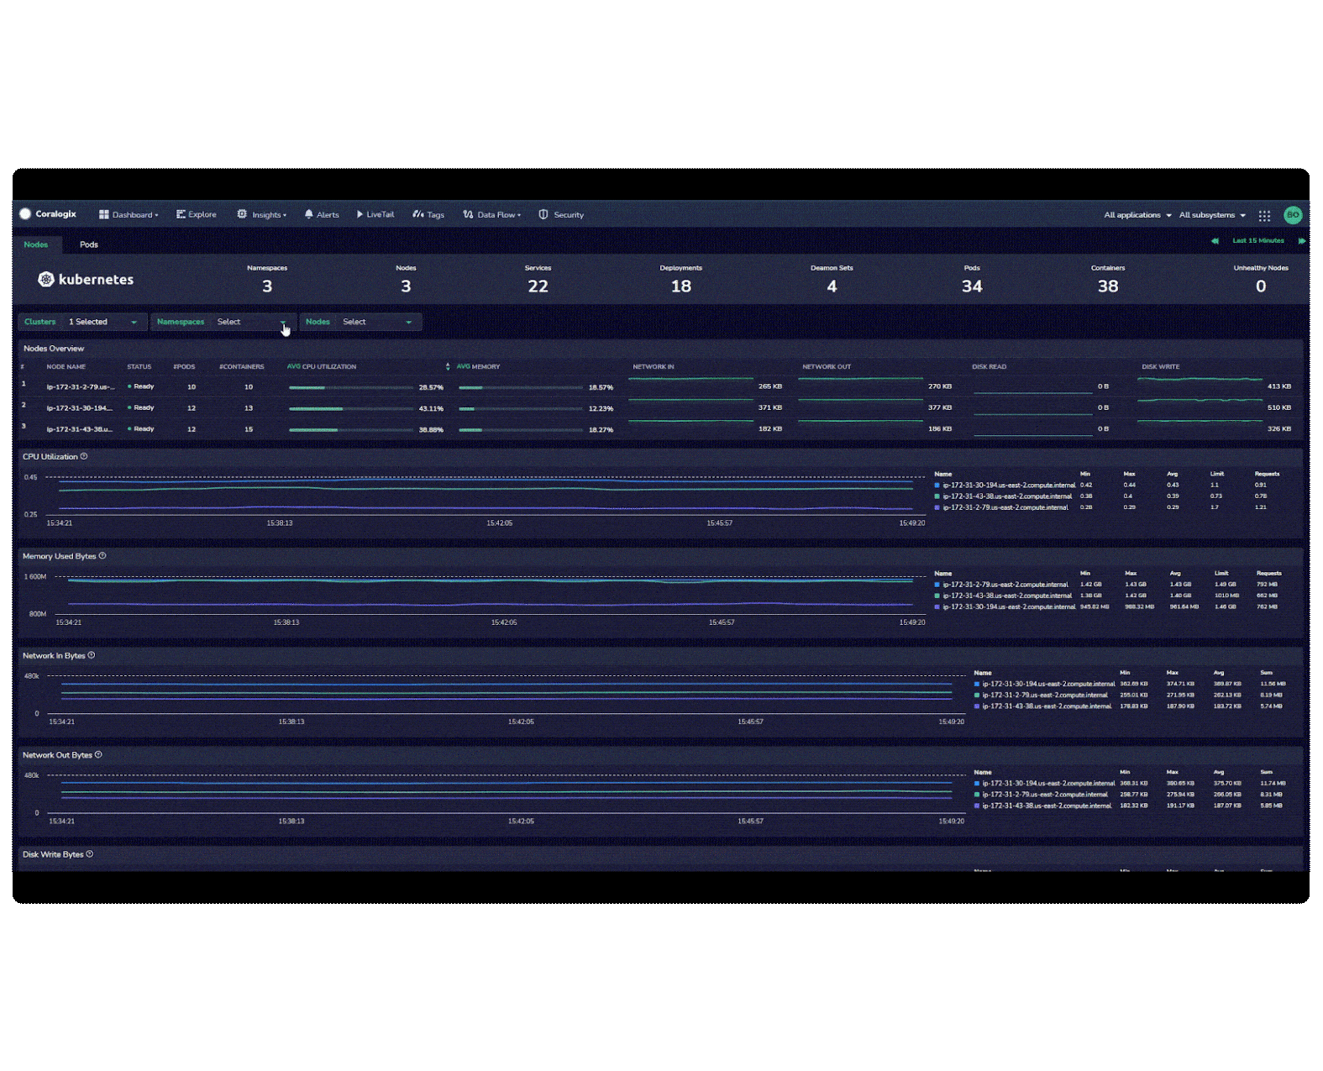
Task: Click the DISK WRITE column header
Action: [1161, 366]
